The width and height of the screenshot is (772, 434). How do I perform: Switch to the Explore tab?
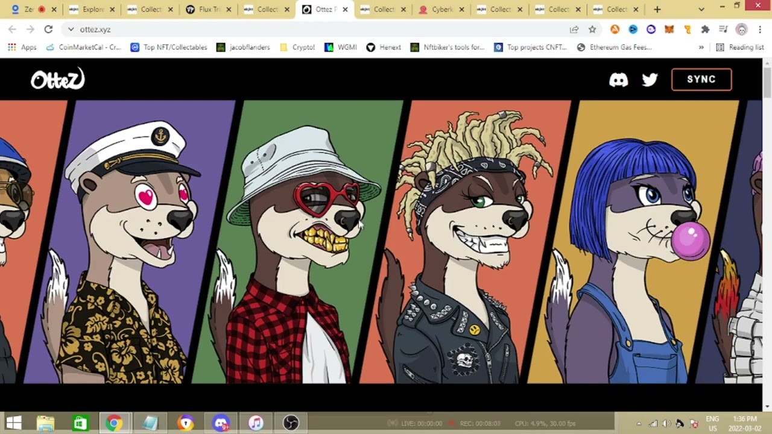(93, 9)
